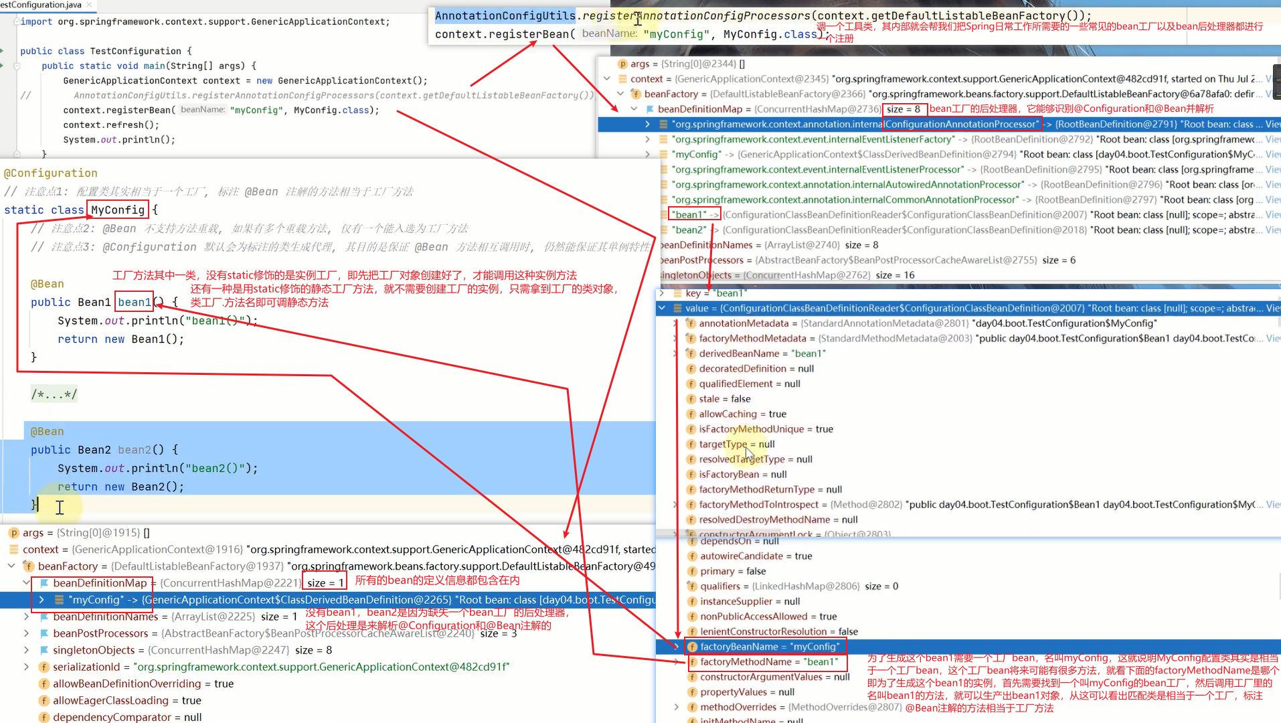Viewport: 1281px width, 723px height.
Task: Expand beanDefinitionNames size = 1 node
Action: click(x=26, y=617)
